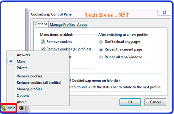Select the Options tab
The width and height of the screenshot is (174, 114).
click(41, 24)
